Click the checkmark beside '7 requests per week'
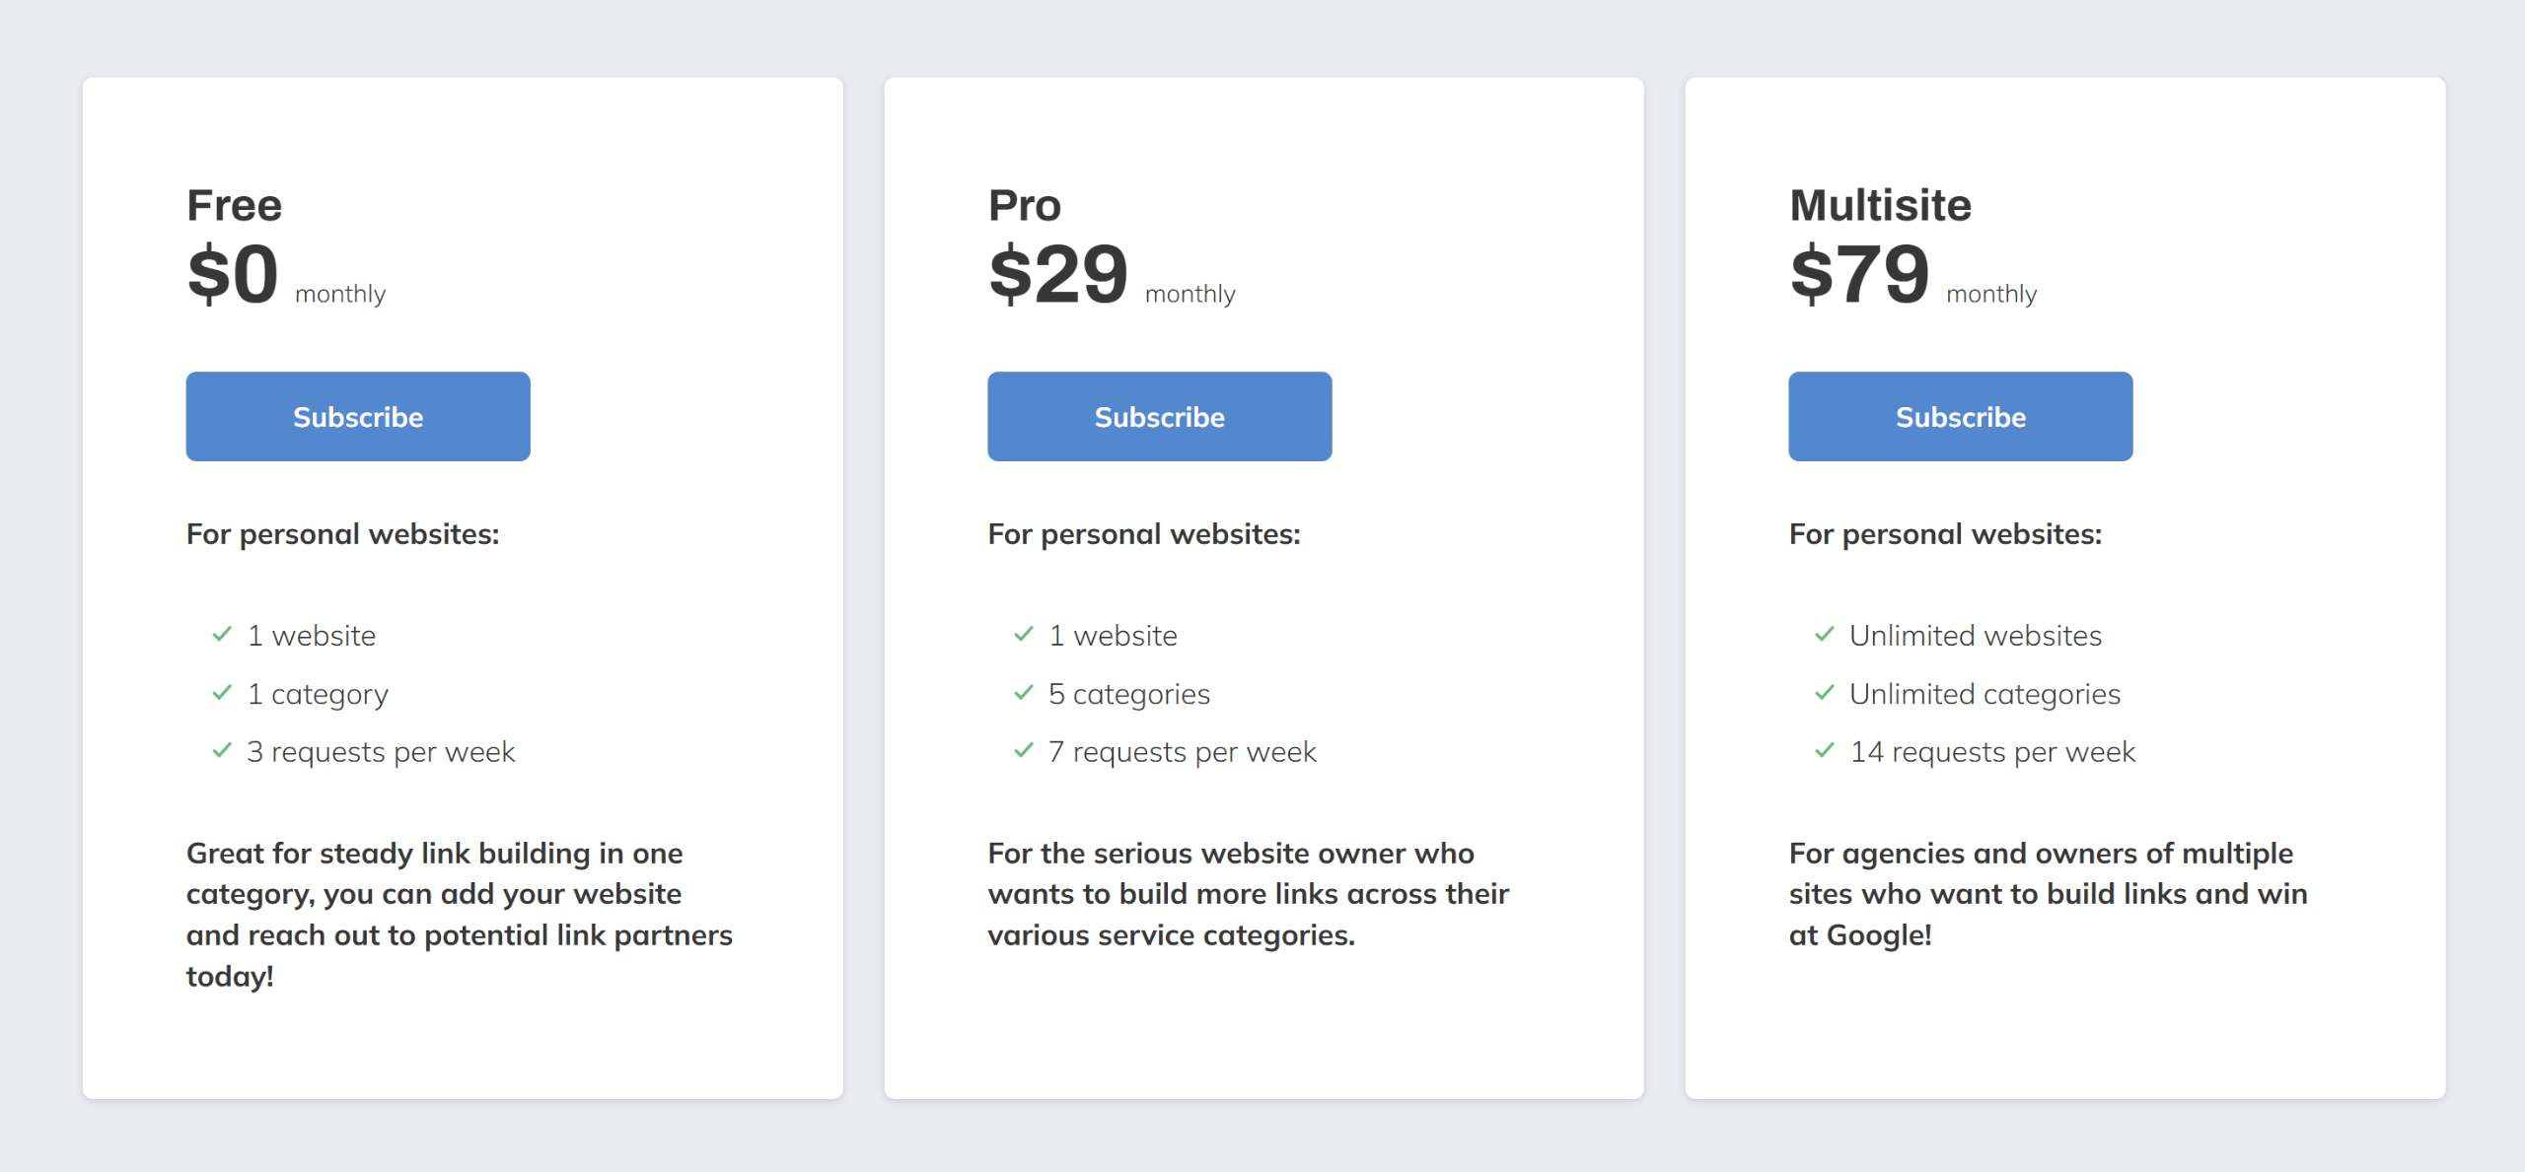2525x1172 pixels. 1022,752
